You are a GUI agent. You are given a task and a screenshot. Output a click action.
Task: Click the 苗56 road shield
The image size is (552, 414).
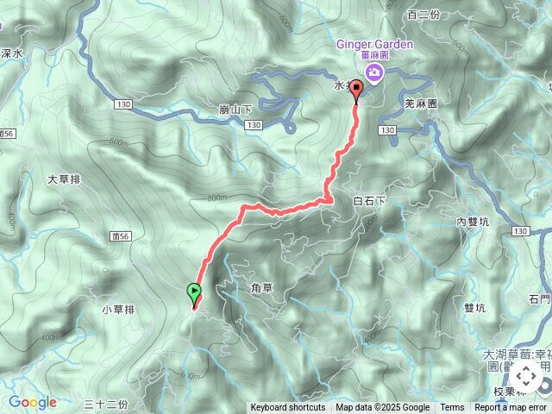point(121,236)
